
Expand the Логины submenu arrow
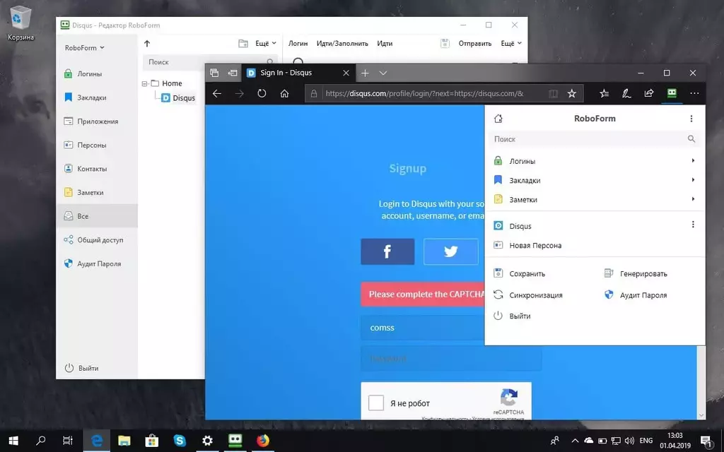(x=693, y=160)
